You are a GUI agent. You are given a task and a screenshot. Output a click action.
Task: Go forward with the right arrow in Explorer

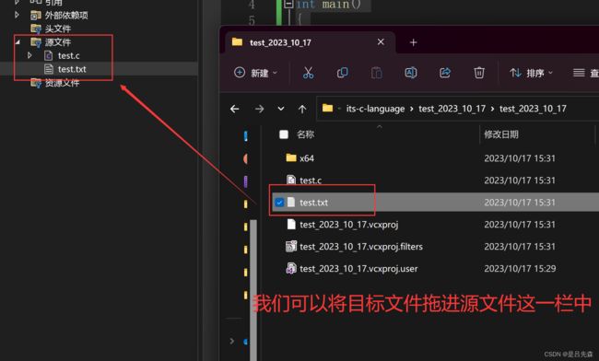[259, 110]
